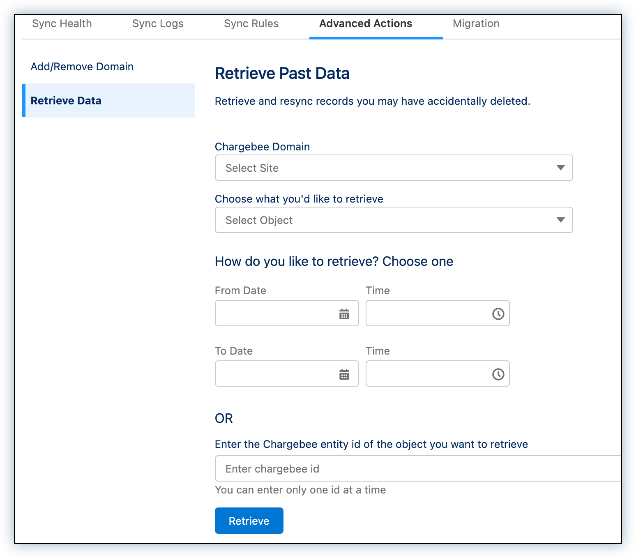The width and height of the screenshot is (636, 558).
Task: Click the Select Object dropdown arrow
Action: pos(560,220)
